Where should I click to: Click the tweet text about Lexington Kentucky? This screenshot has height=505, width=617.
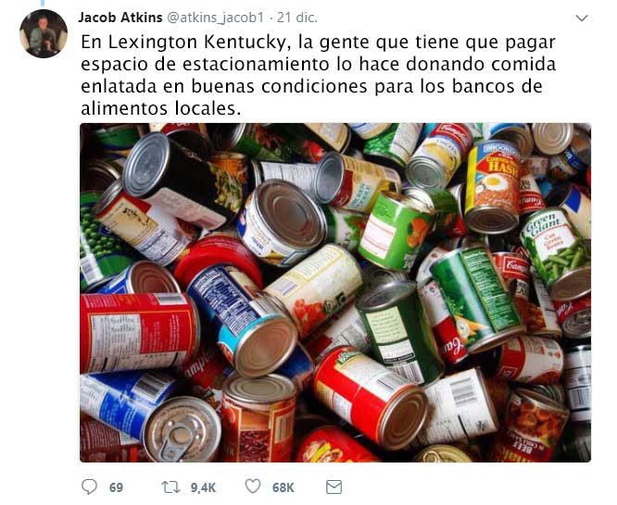coord(318,75)
